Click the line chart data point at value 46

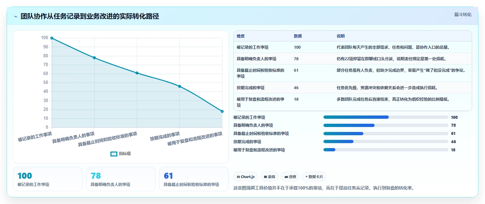pos(180,87)
